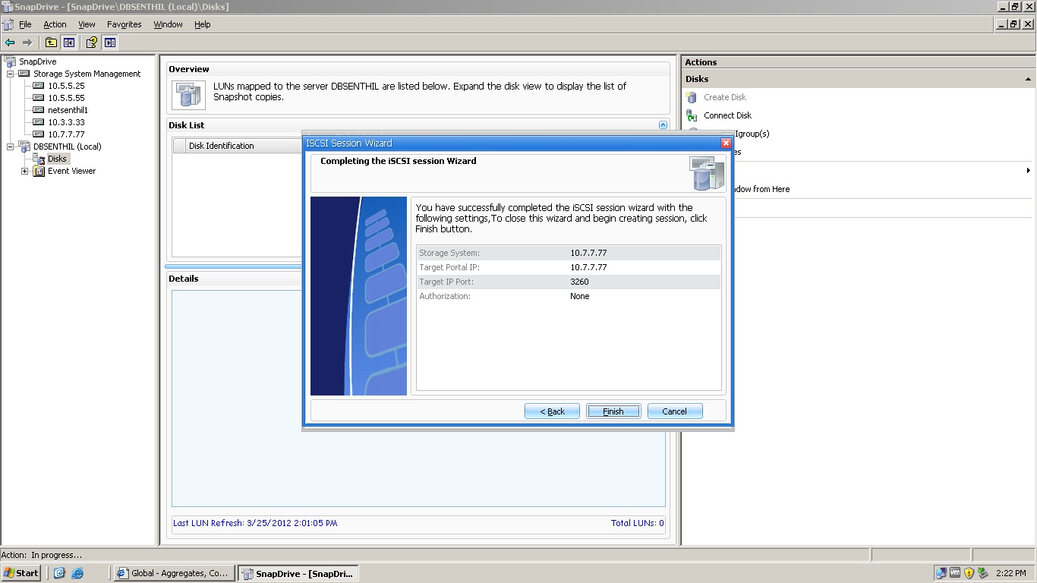1037x583 pixels.
Task: Collapse the Disks actions section
Action: point(1027,78)
